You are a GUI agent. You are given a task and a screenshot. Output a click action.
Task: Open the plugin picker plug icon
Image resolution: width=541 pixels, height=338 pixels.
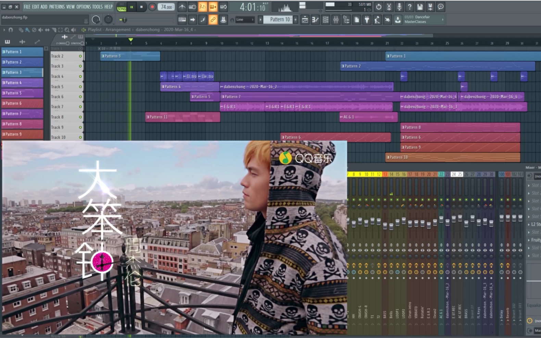367,19
